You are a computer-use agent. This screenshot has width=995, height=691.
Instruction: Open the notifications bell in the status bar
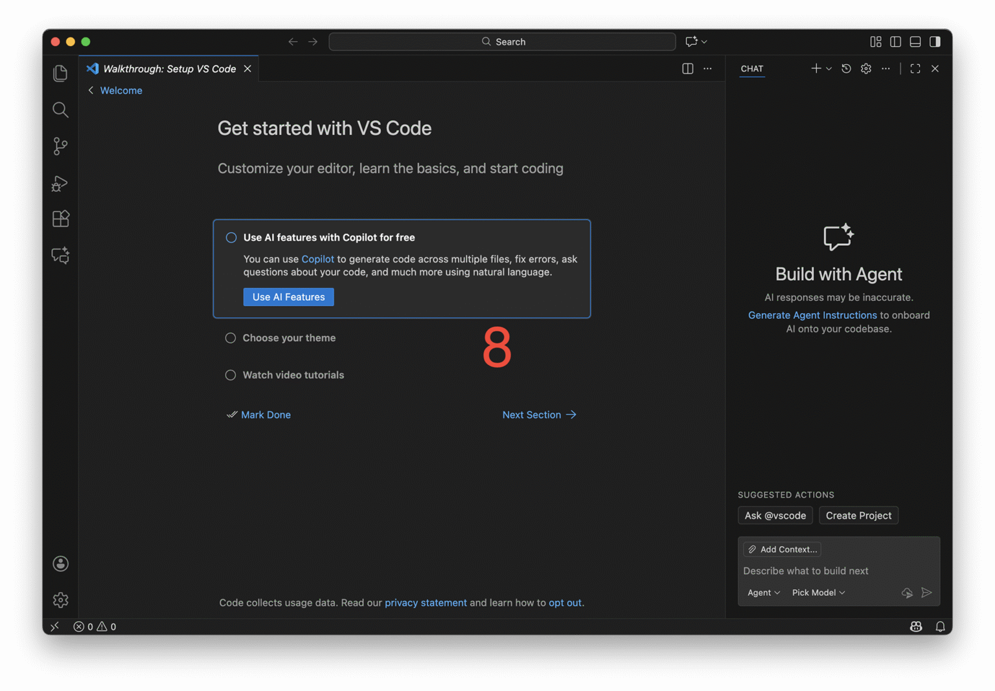pyautogui.click(x=941, y=626)
